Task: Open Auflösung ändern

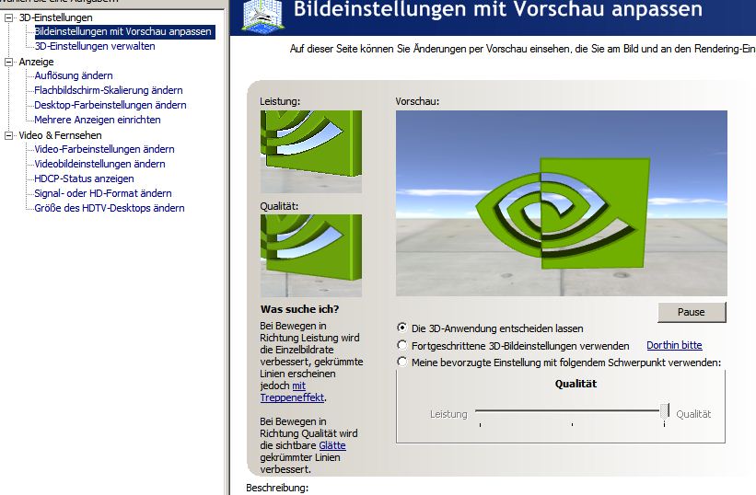Action: coord(74,75)
